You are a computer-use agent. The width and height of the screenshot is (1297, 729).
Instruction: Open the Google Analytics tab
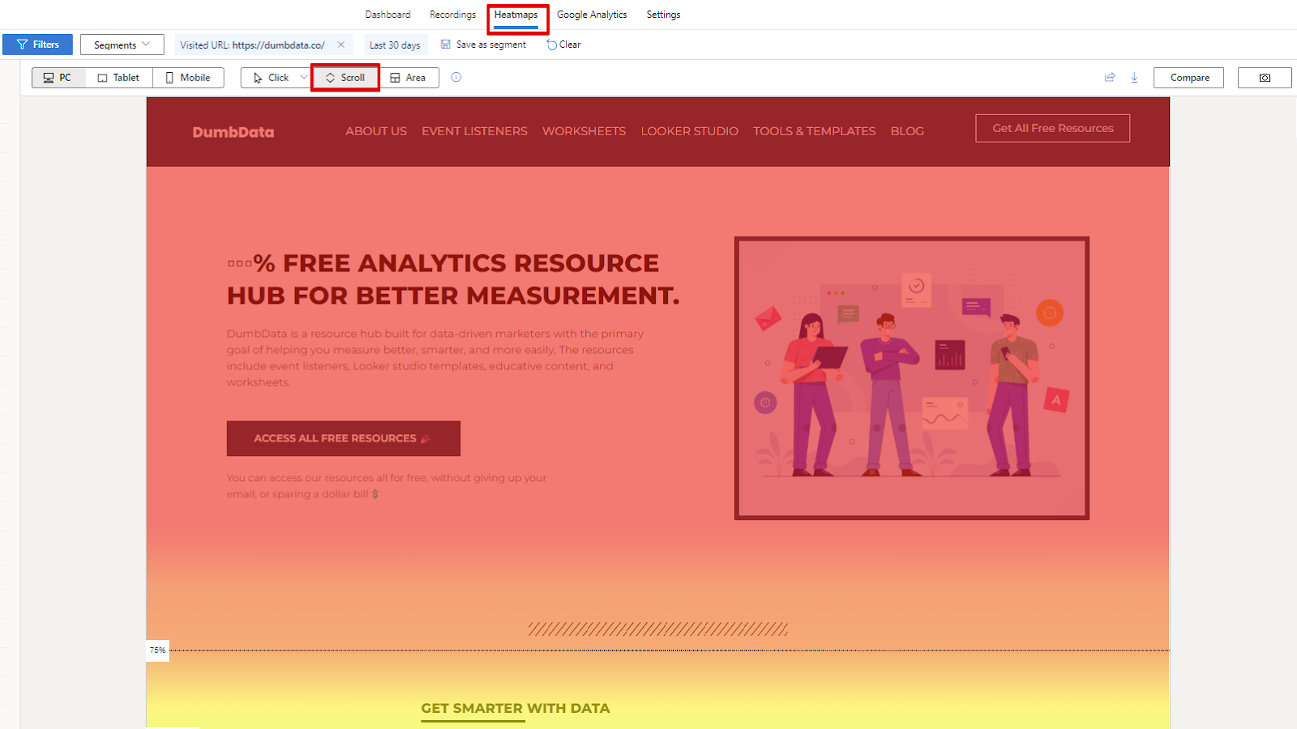[592, 15]
